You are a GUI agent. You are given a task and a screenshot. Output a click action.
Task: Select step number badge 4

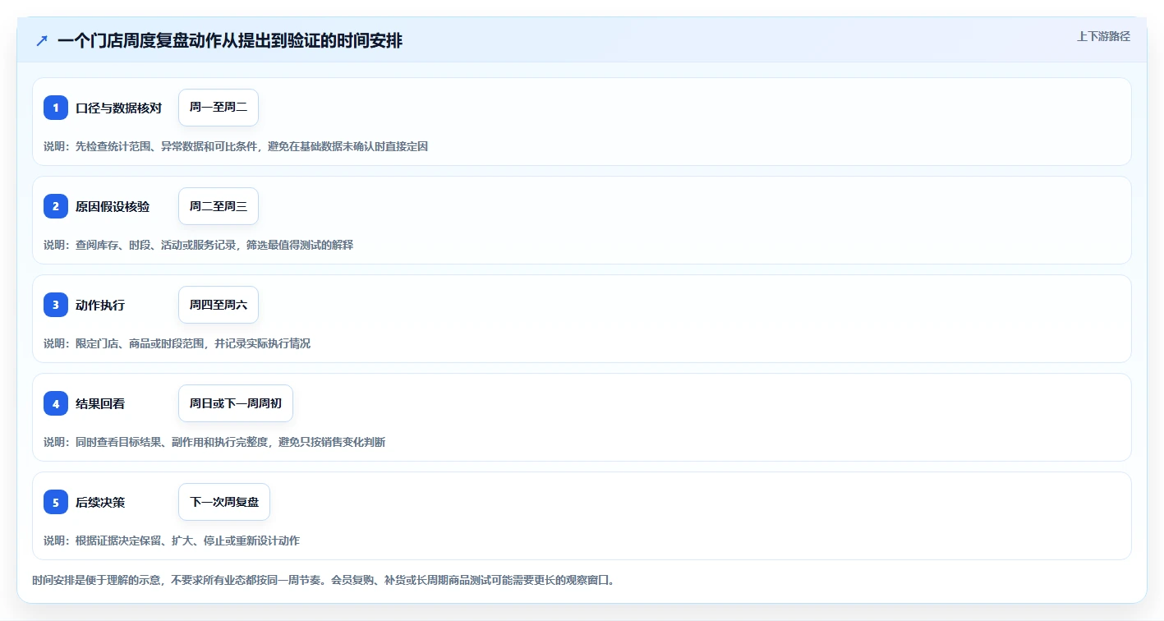point(56,403)
